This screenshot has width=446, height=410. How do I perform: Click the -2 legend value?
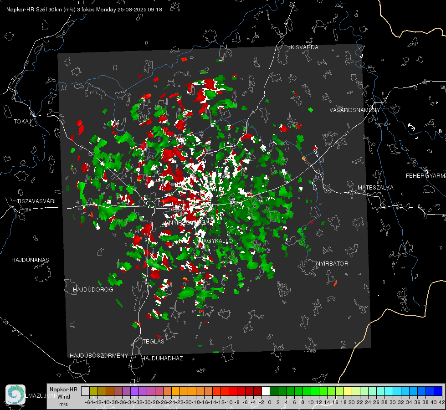261,402
